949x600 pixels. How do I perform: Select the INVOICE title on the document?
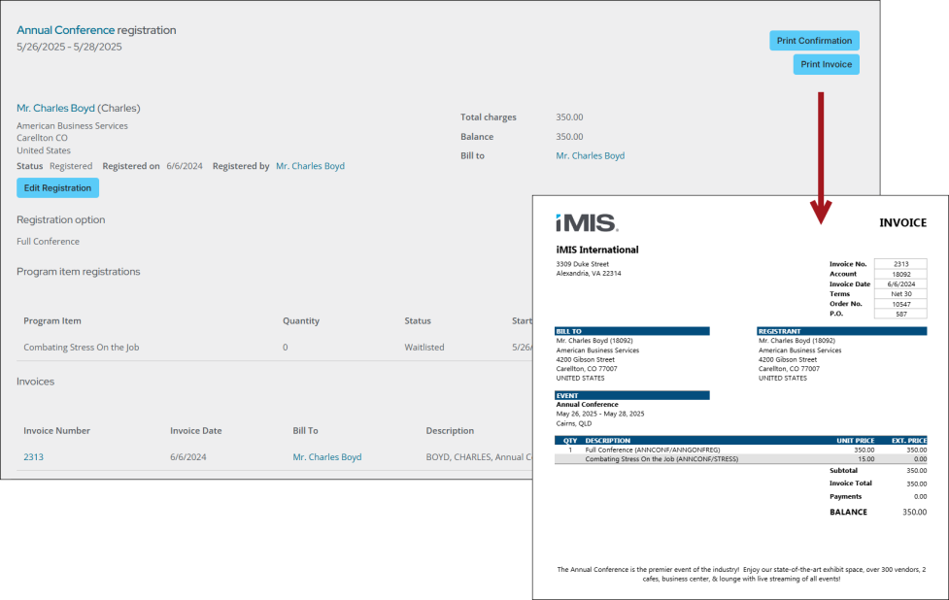click(902, 222)
